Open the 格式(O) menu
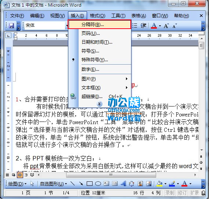 coord(97,16)
